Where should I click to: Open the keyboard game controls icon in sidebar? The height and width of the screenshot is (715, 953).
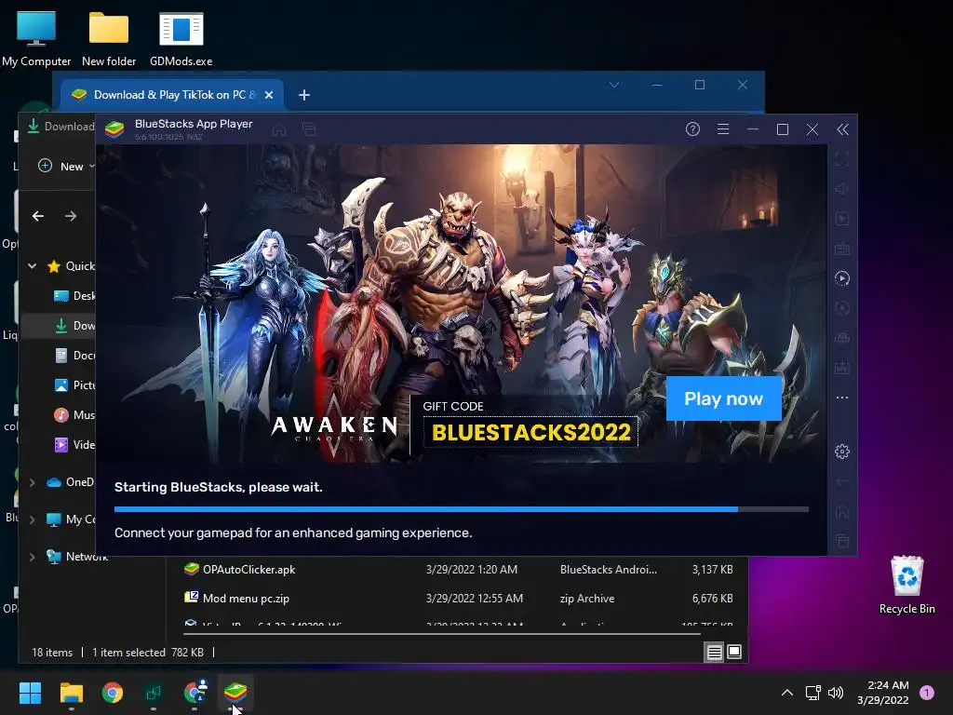pos(841,249)
